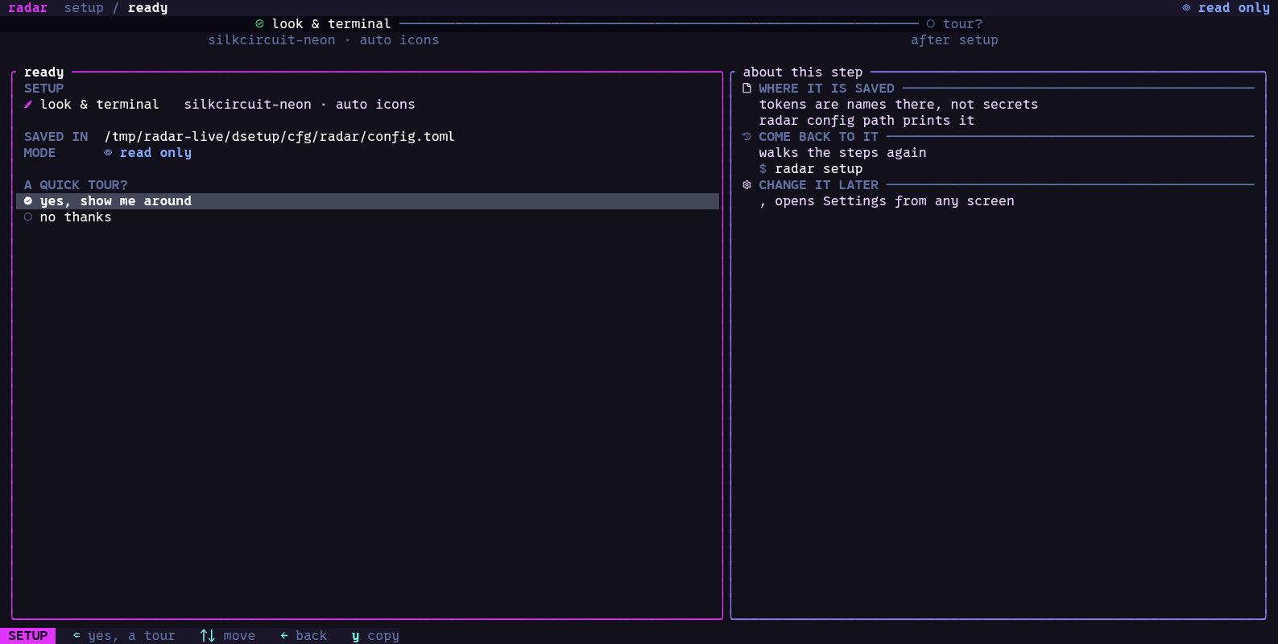Click the 'radar' app name in the header
This screenshot has width=1278, height=644.
point(28,8)
